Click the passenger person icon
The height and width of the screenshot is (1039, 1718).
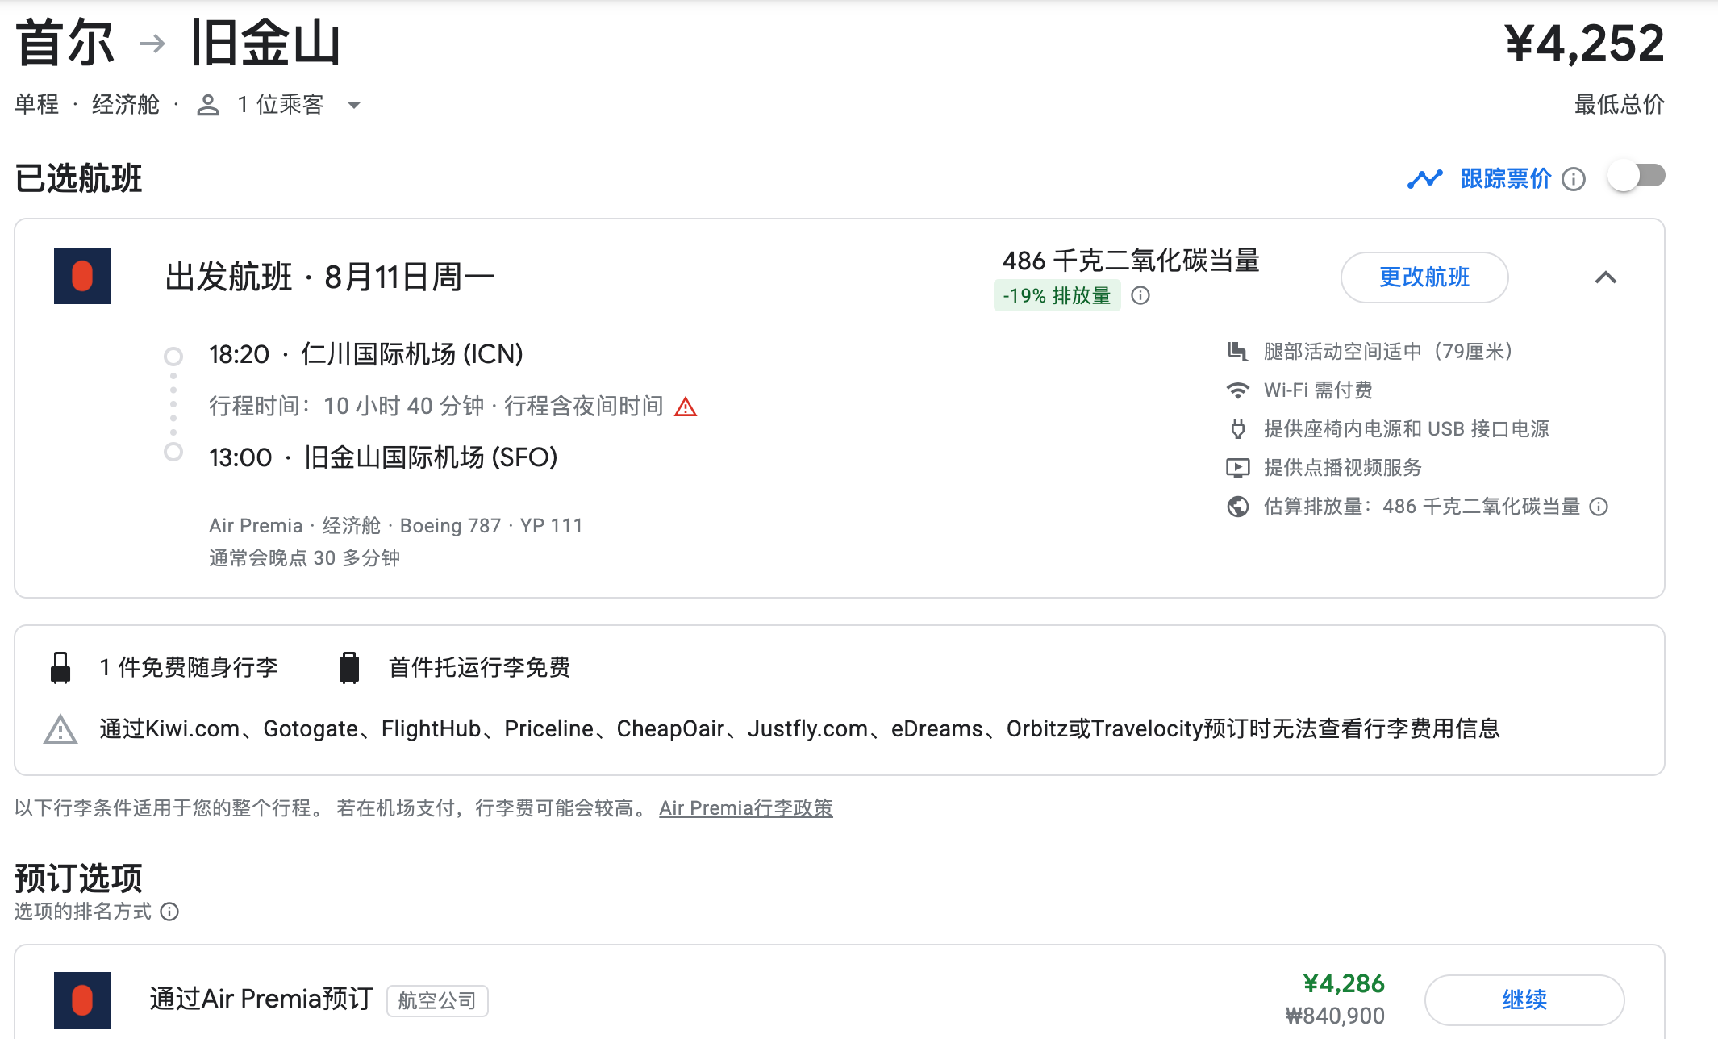[208, 105]
